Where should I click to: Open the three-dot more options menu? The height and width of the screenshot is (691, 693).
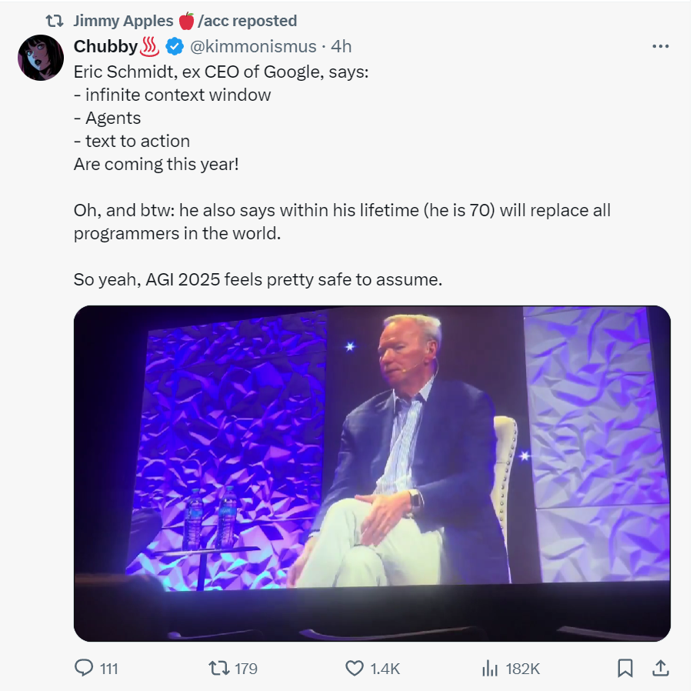point(660,46)
